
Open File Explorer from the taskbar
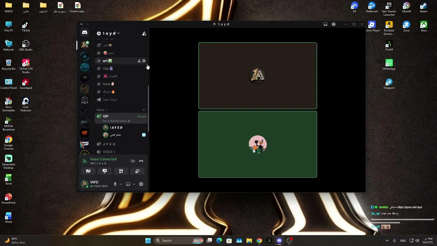(x=249, y=241)
